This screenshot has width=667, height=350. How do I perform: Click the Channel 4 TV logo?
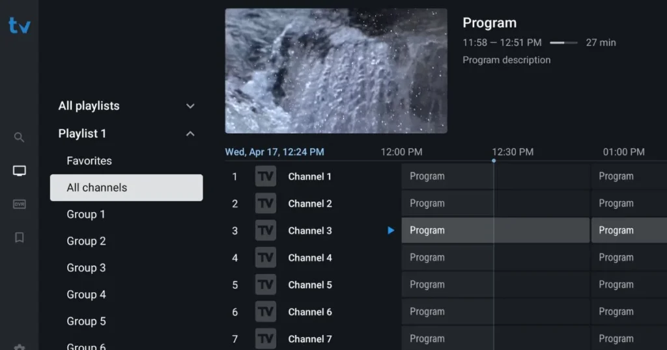point(266,258)
